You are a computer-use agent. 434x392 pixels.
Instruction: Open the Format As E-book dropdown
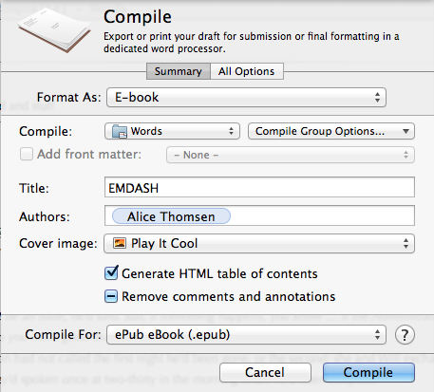pyautogui.click(x=246, y=97)
